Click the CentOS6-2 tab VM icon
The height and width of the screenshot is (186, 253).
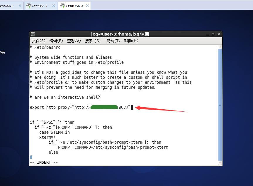click(x=28, y=6)
